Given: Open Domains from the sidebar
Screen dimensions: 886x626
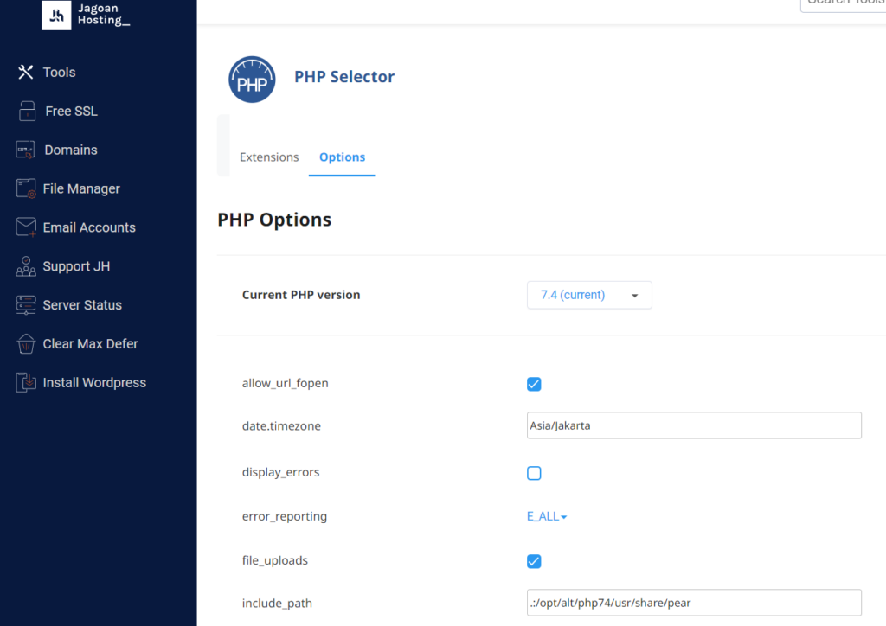Looking at the screenshot, I should coord(27,150).
